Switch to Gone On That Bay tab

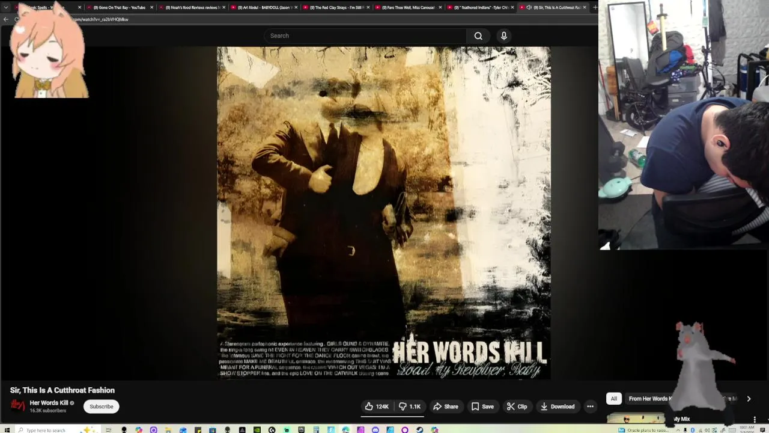[119, 7]
